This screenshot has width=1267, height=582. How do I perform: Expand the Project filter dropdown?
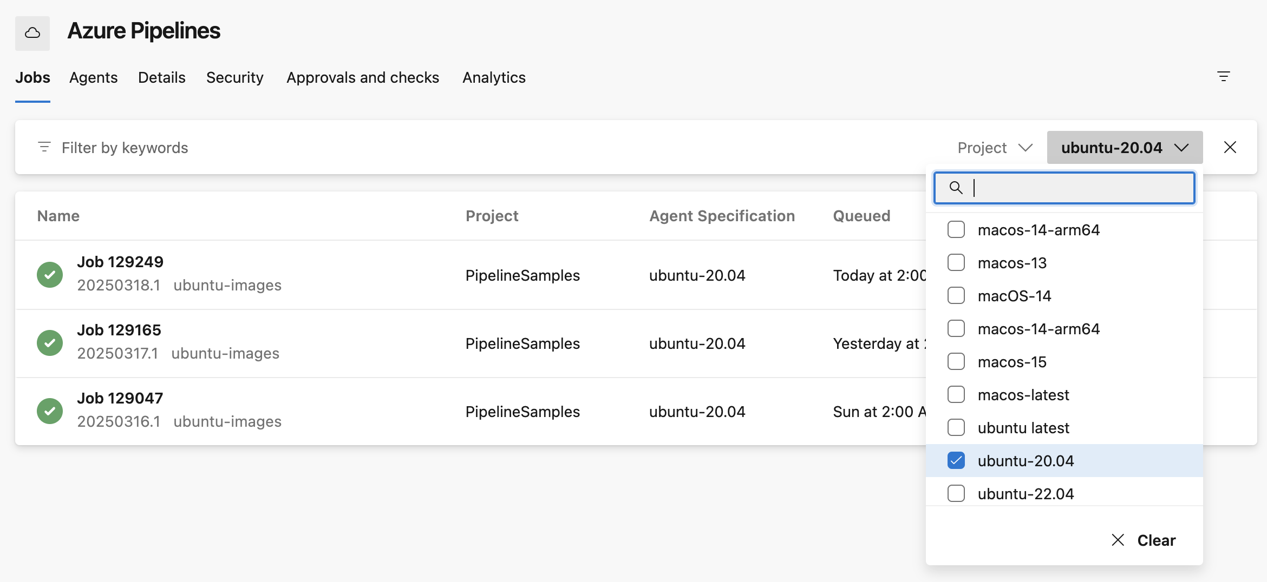[x=995, y=148]
